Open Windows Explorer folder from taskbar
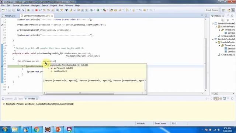This screenshot has width=236, height=133. [x=15, y=130]
